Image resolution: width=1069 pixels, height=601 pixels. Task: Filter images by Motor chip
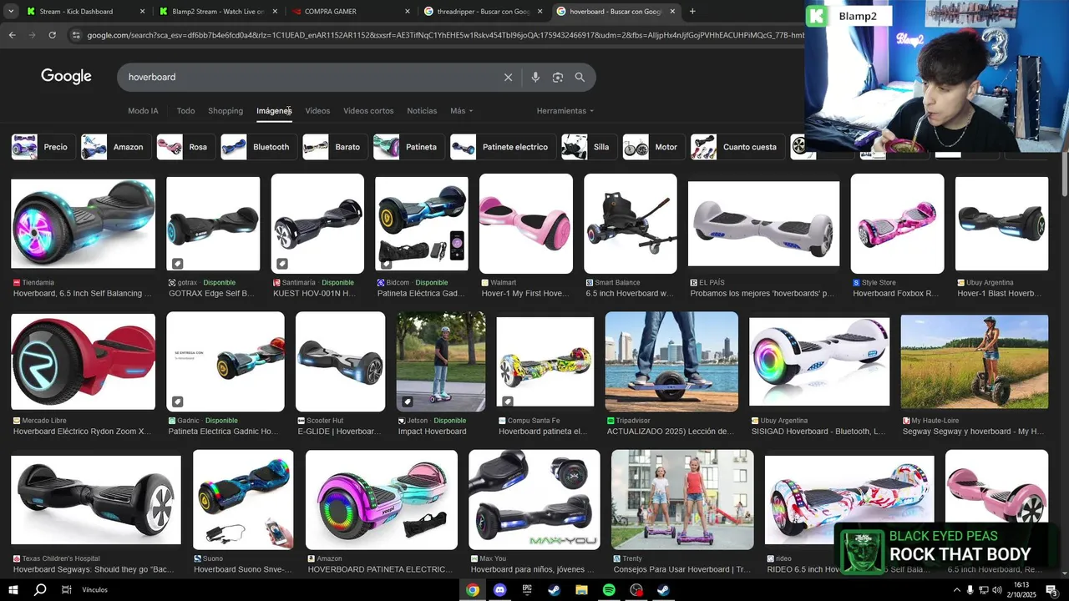652,147
